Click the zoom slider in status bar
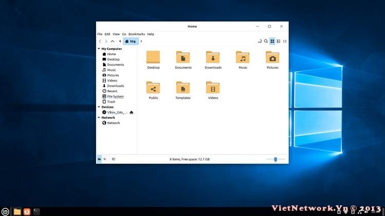The height and width of the screenshot is (216, 385). tap(276, 159)
